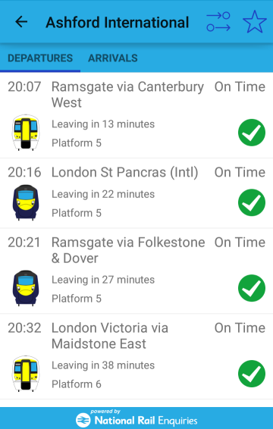Select the Departures tab
This screenshot has height=429, width=273.
pos(40,58)
